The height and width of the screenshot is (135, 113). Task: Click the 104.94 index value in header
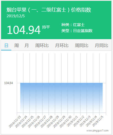point(24,30)
